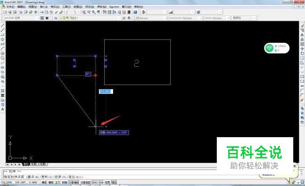305x186 pixels.
Task: Click the Plot (print) icon
Action: click(21, 12)
